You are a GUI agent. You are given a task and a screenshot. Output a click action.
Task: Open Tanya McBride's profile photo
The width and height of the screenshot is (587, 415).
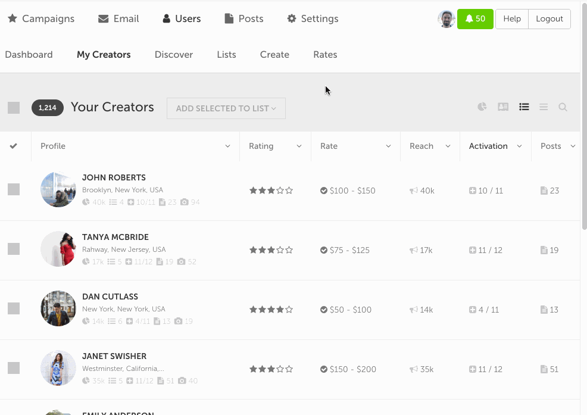pos(58,249)
